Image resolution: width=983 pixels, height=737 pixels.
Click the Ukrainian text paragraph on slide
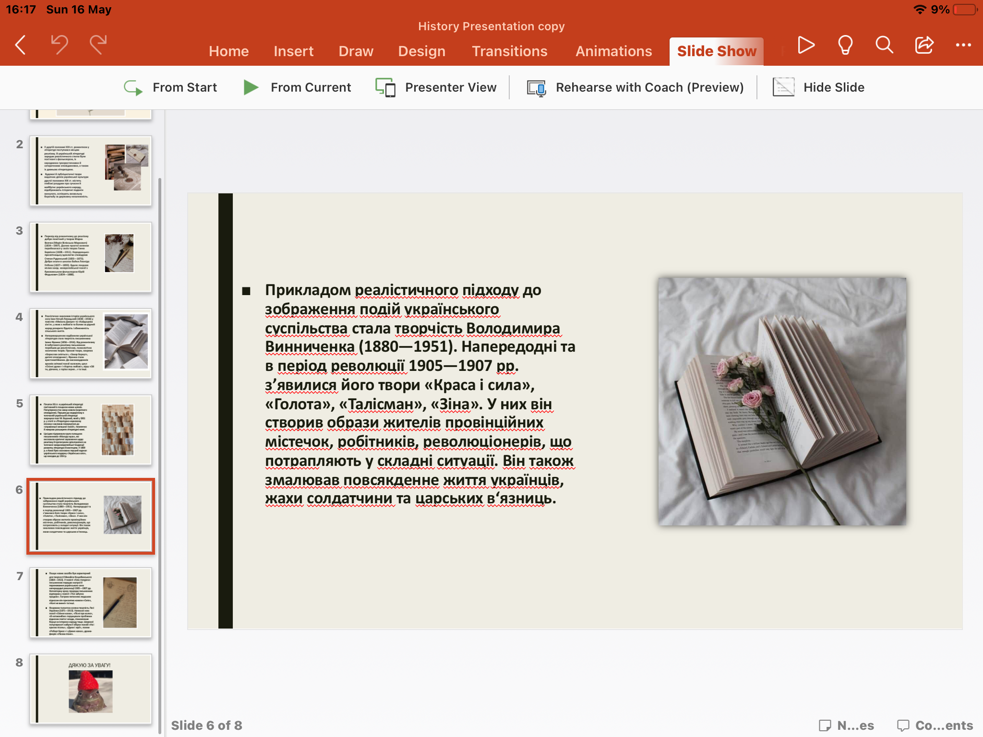pos(420,394)
